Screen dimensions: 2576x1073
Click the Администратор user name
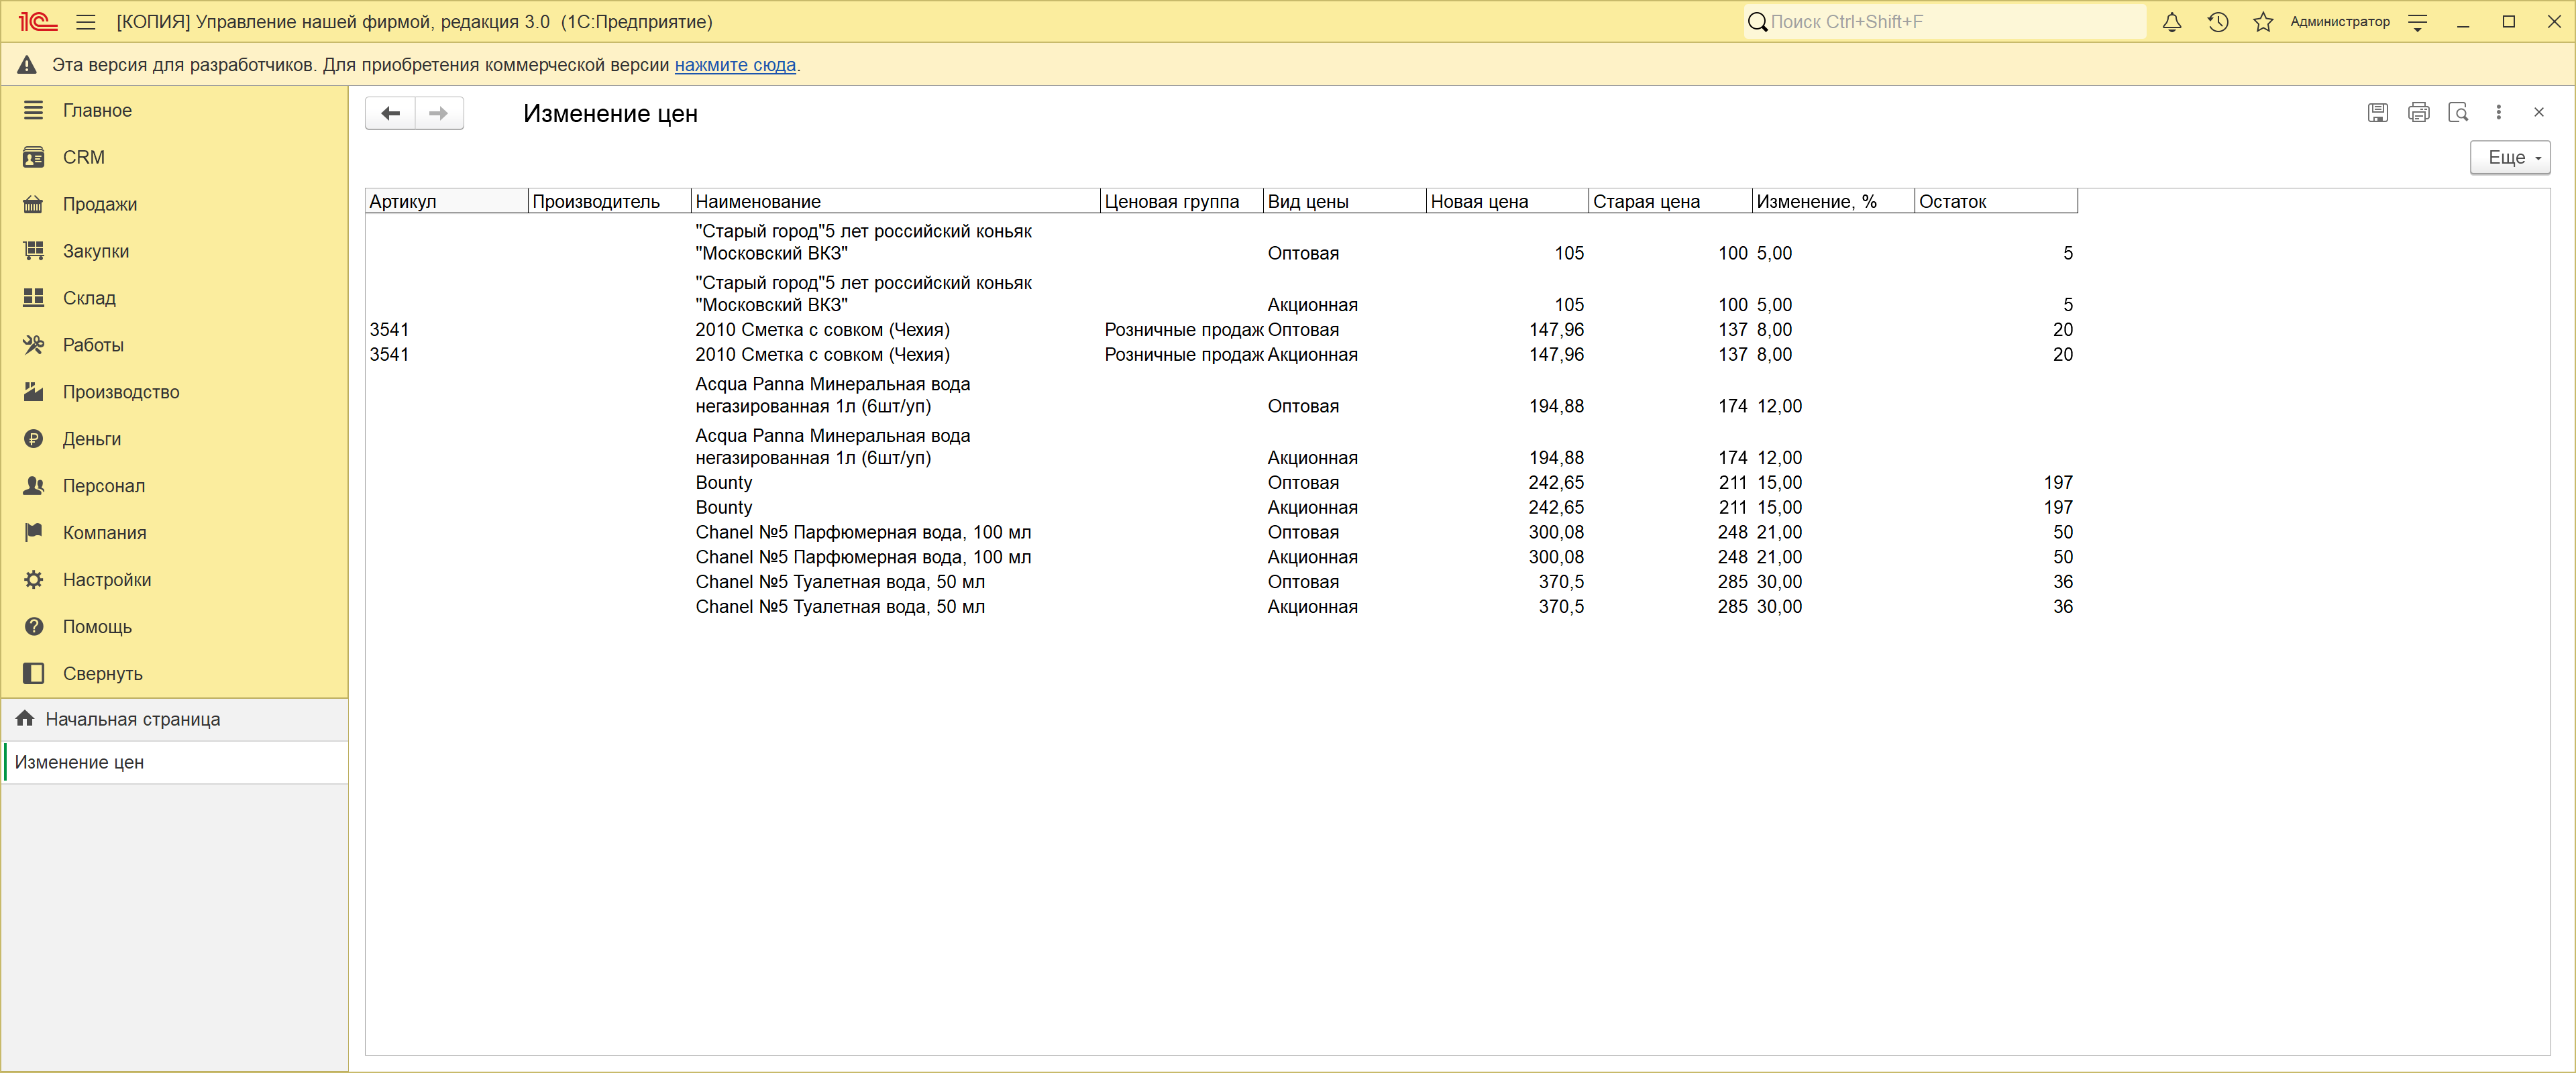coord(2340,22)
